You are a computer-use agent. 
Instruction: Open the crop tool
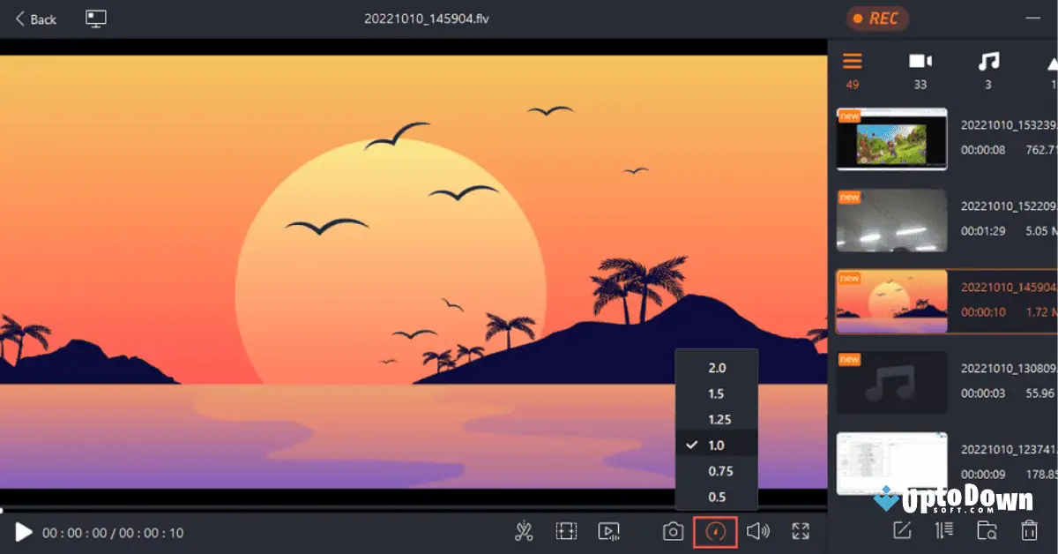click(566, 531)
